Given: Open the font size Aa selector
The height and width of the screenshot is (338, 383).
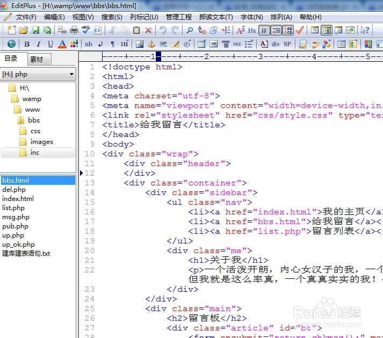Looking at the screenshot, I should [240, 30].
